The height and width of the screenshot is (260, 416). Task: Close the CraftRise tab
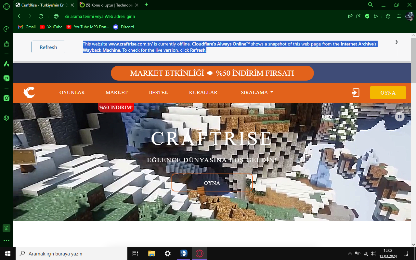[72, 5]
